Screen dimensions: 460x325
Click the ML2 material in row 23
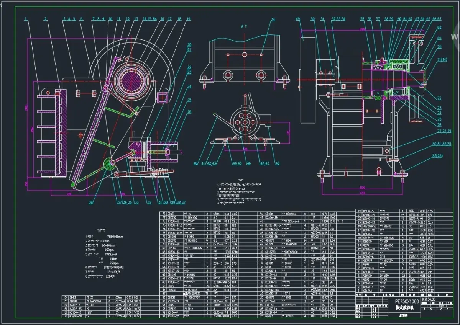313,316
